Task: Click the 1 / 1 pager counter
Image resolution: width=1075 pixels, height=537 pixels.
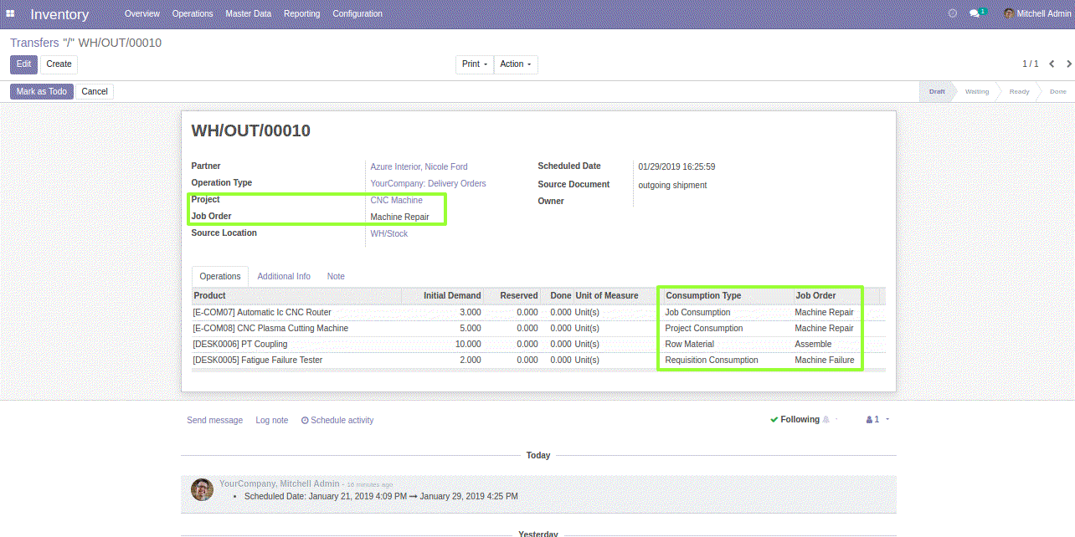Action: 1030,64
